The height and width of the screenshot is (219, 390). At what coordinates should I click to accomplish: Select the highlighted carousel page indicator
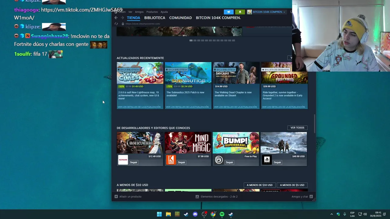pyautogui.click(x=191, y=40)
